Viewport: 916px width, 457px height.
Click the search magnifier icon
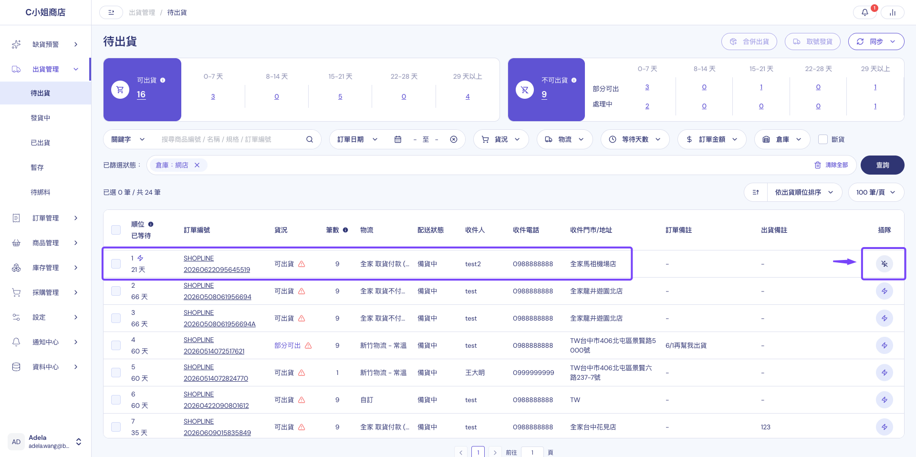click(x=310, y=139)
